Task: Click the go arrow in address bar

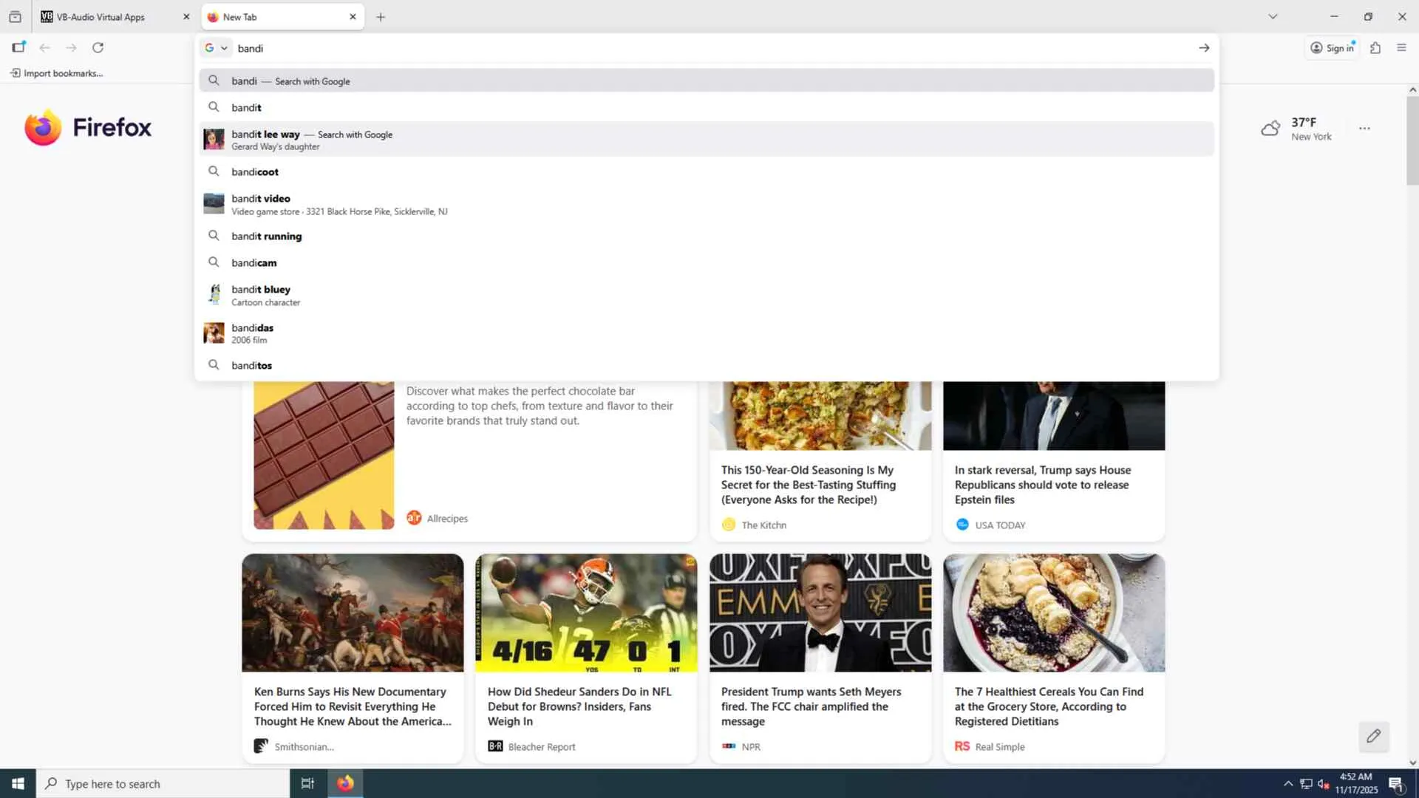Action: (x=1204, y=48)
